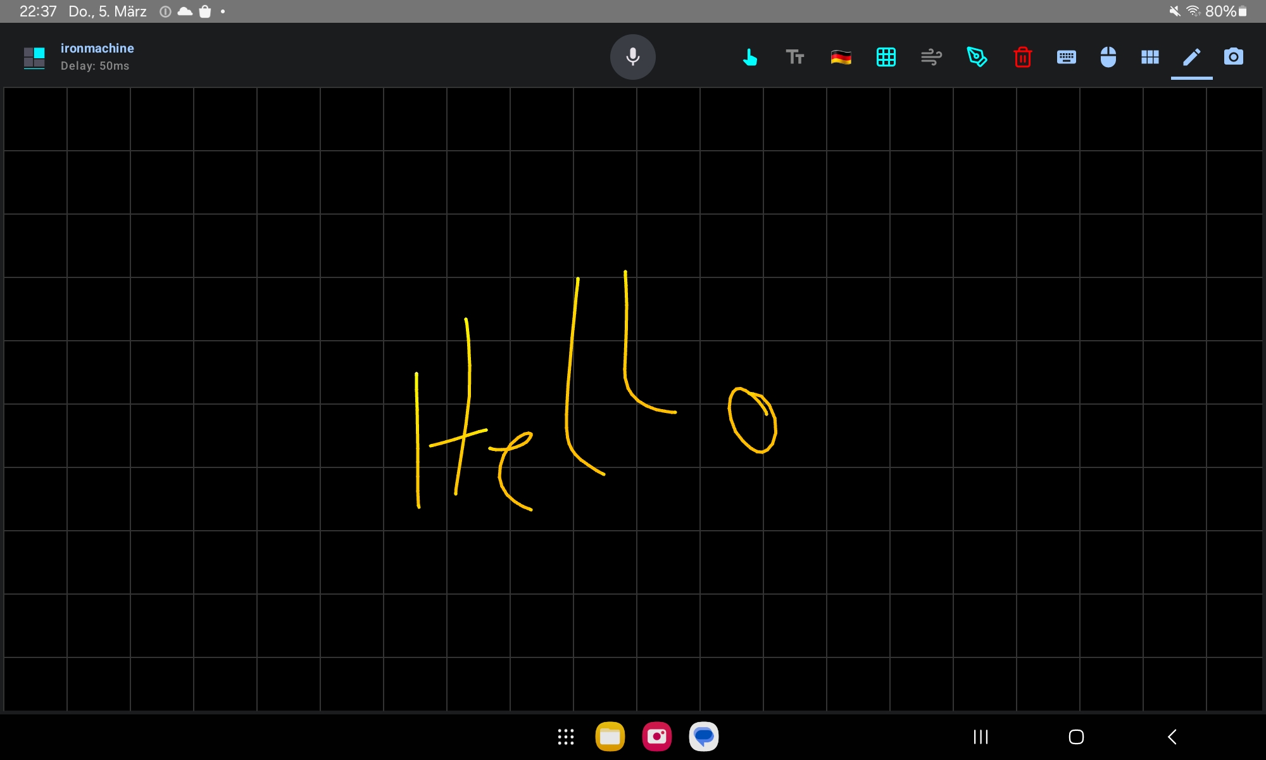
Task: Open the Camera app in the dock
Action: [656, 737]
